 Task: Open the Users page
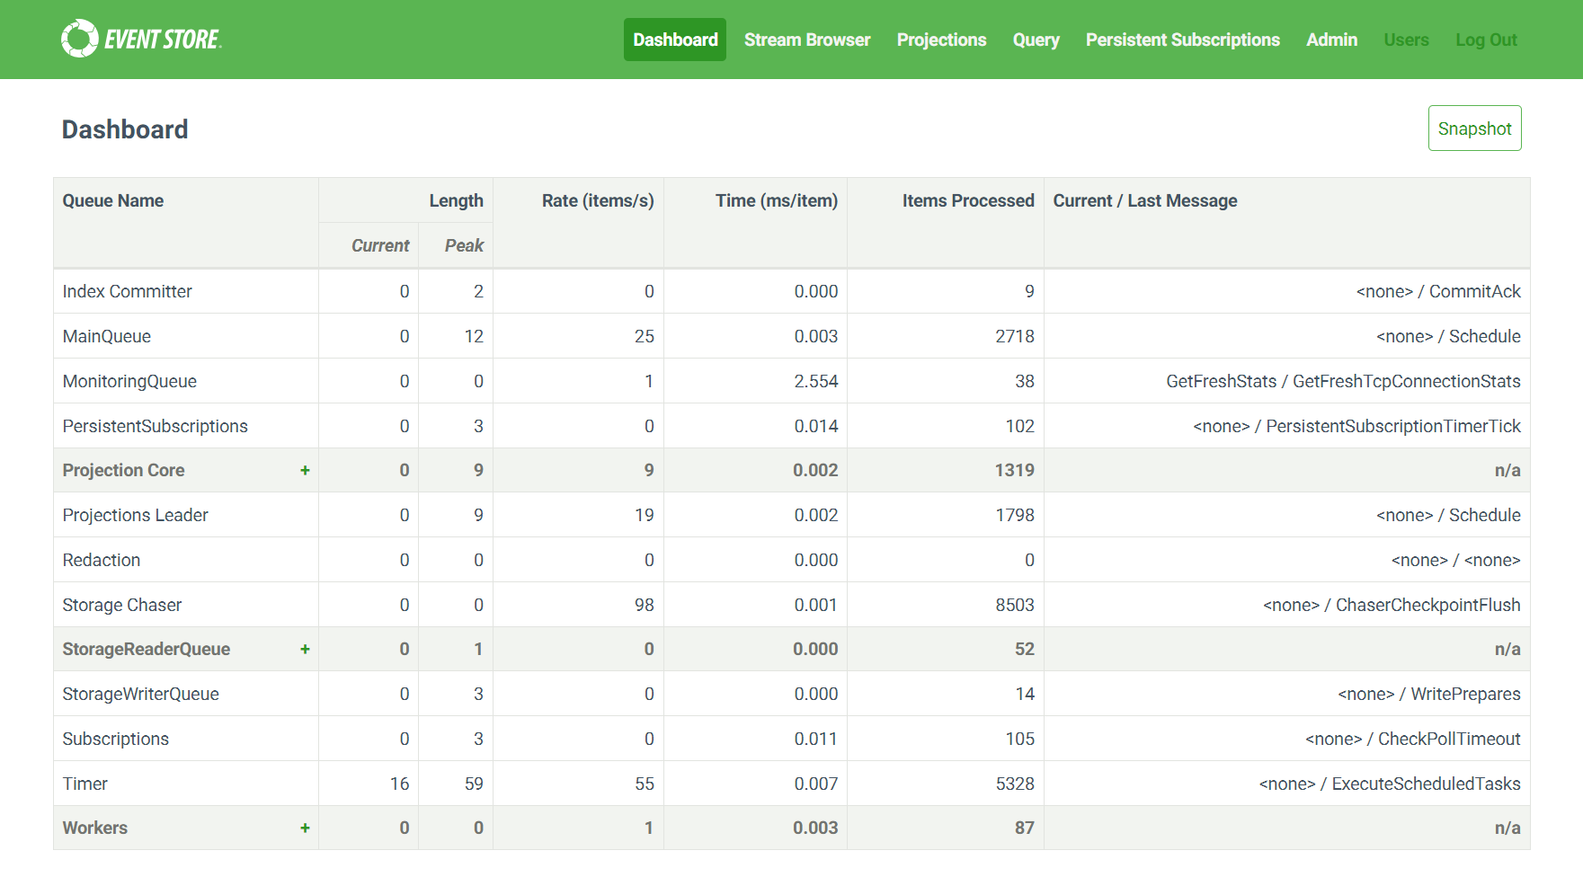click(1406, 40)
